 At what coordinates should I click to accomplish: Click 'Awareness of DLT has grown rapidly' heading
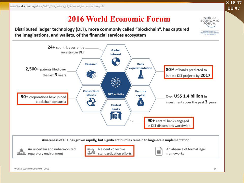(116, 140)
